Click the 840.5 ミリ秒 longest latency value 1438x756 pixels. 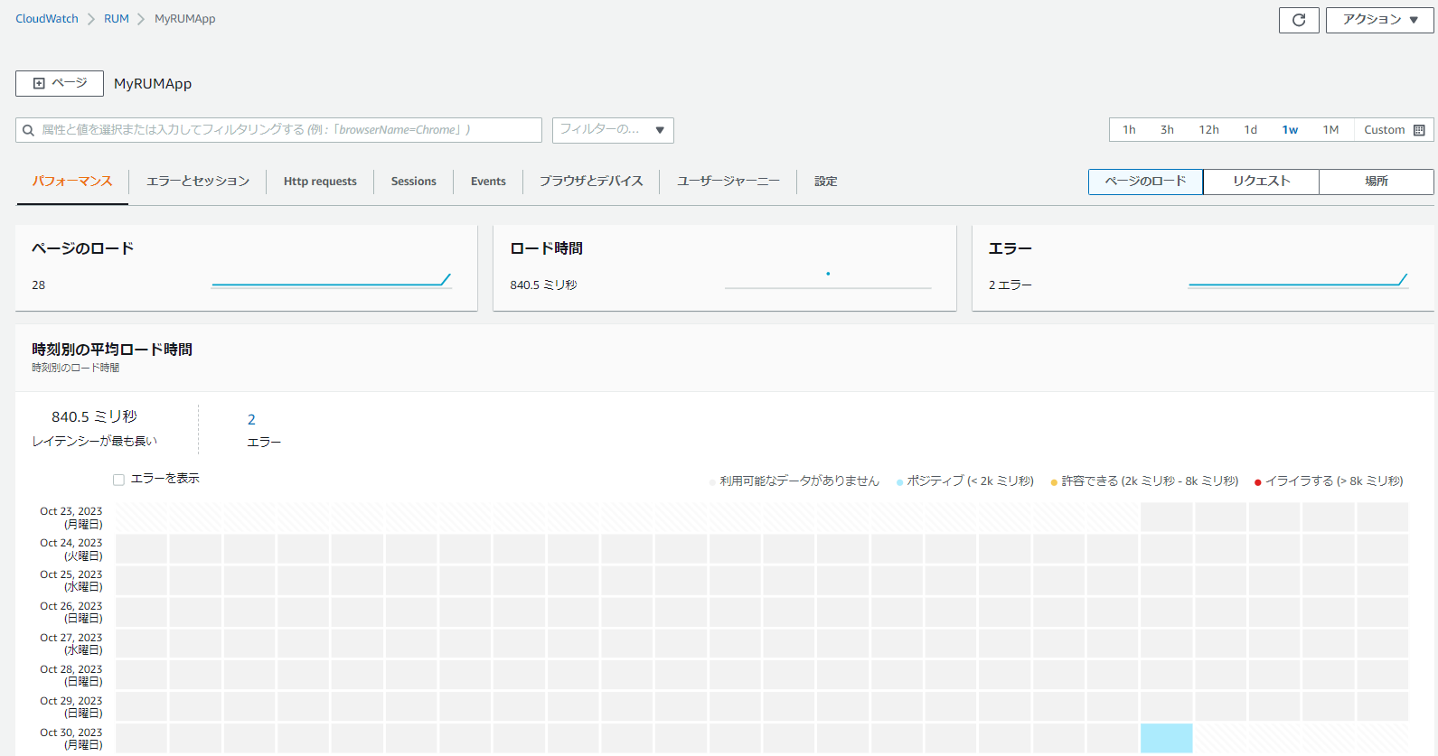94,416
